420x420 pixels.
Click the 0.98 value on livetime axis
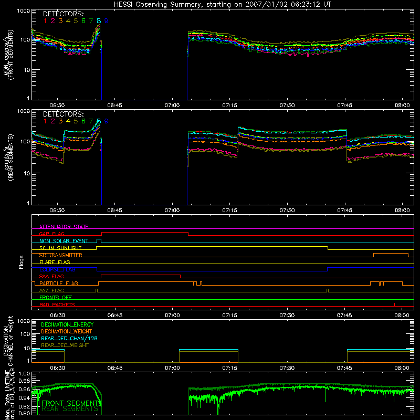point(24,381)
